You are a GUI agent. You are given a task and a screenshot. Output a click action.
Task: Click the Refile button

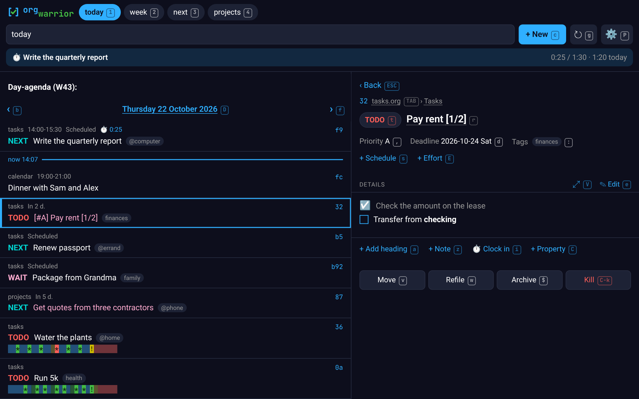pos(461,280)
